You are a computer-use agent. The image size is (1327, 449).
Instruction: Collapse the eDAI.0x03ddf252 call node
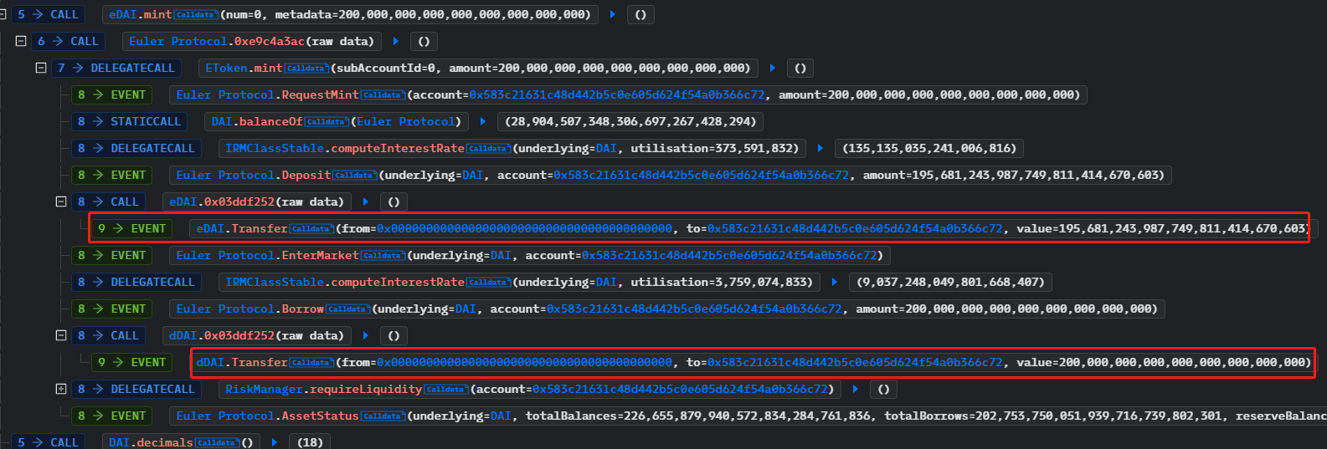[60, 202]
